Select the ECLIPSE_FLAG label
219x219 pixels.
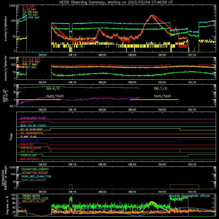tap(30, 140)
